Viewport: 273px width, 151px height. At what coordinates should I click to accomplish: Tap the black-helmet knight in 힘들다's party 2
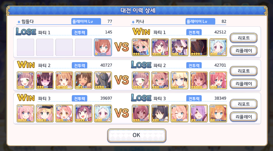(103, 80)
